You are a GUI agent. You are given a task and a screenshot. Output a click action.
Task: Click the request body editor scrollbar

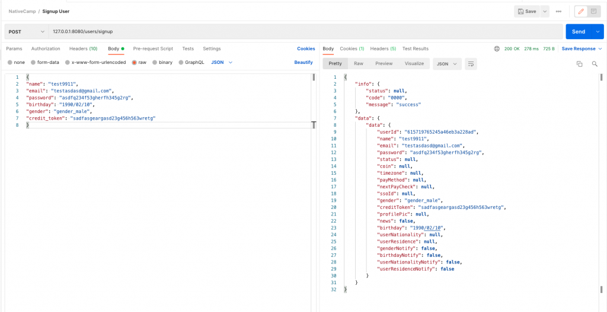313,78
